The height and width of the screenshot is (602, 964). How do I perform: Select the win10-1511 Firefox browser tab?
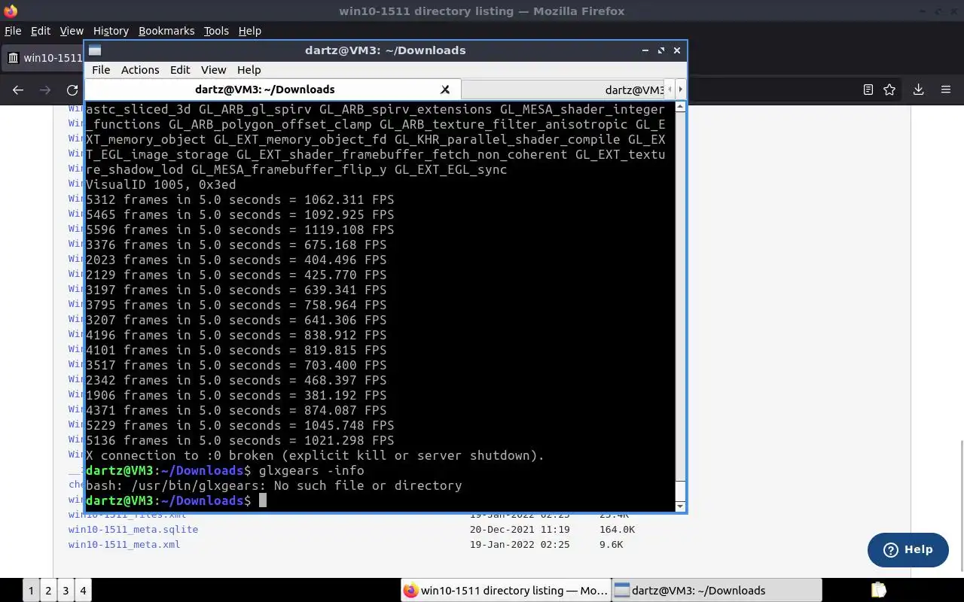[x=44, y=58]
